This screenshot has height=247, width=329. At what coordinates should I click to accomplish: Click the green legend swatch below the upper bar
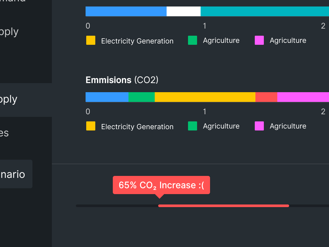[x=193, y=40]
